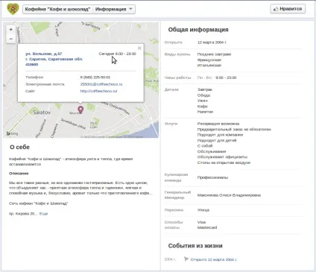Click the Итальянская cuisine entry

(x=209, y=66)
